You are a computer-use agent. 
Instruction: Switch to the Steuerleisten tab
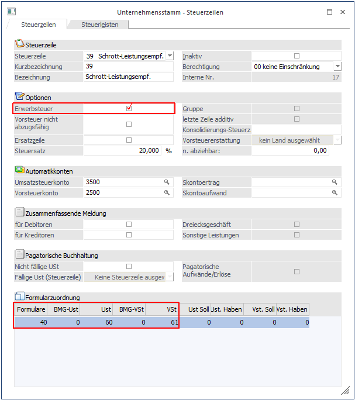tap(100, 25)
